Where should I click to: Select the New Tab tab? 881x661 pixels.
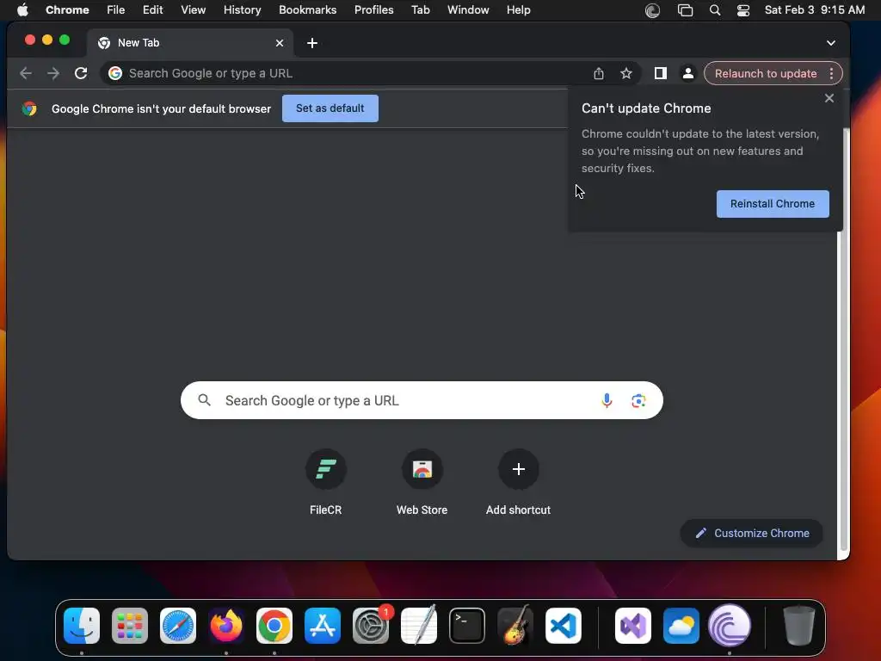190,43
